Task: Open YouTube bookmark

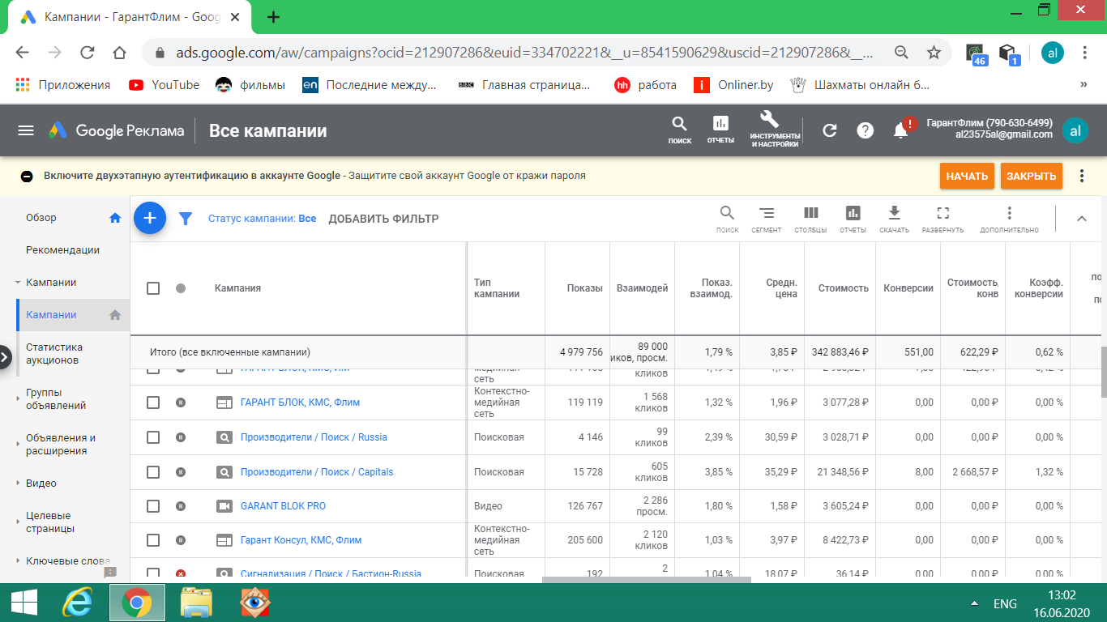Action: [x=164, y=84]
